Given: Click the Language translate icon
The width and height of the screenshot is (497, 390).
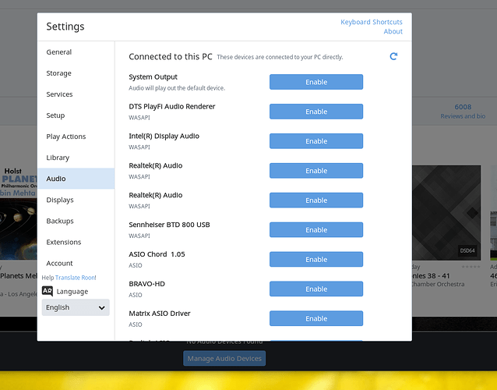Looking at the screenshot, I should pos(48,291).
